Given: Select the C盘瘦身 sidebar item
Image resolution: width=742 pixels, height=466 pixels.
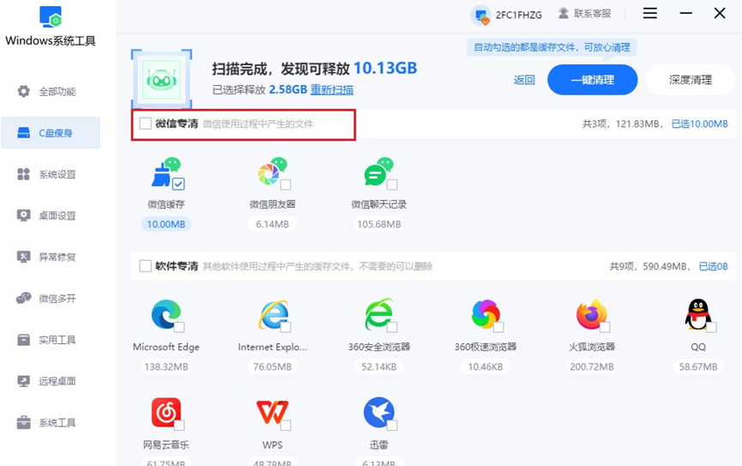Looking at the screenshot, I should pyautogui.click(x=51, y=133).
